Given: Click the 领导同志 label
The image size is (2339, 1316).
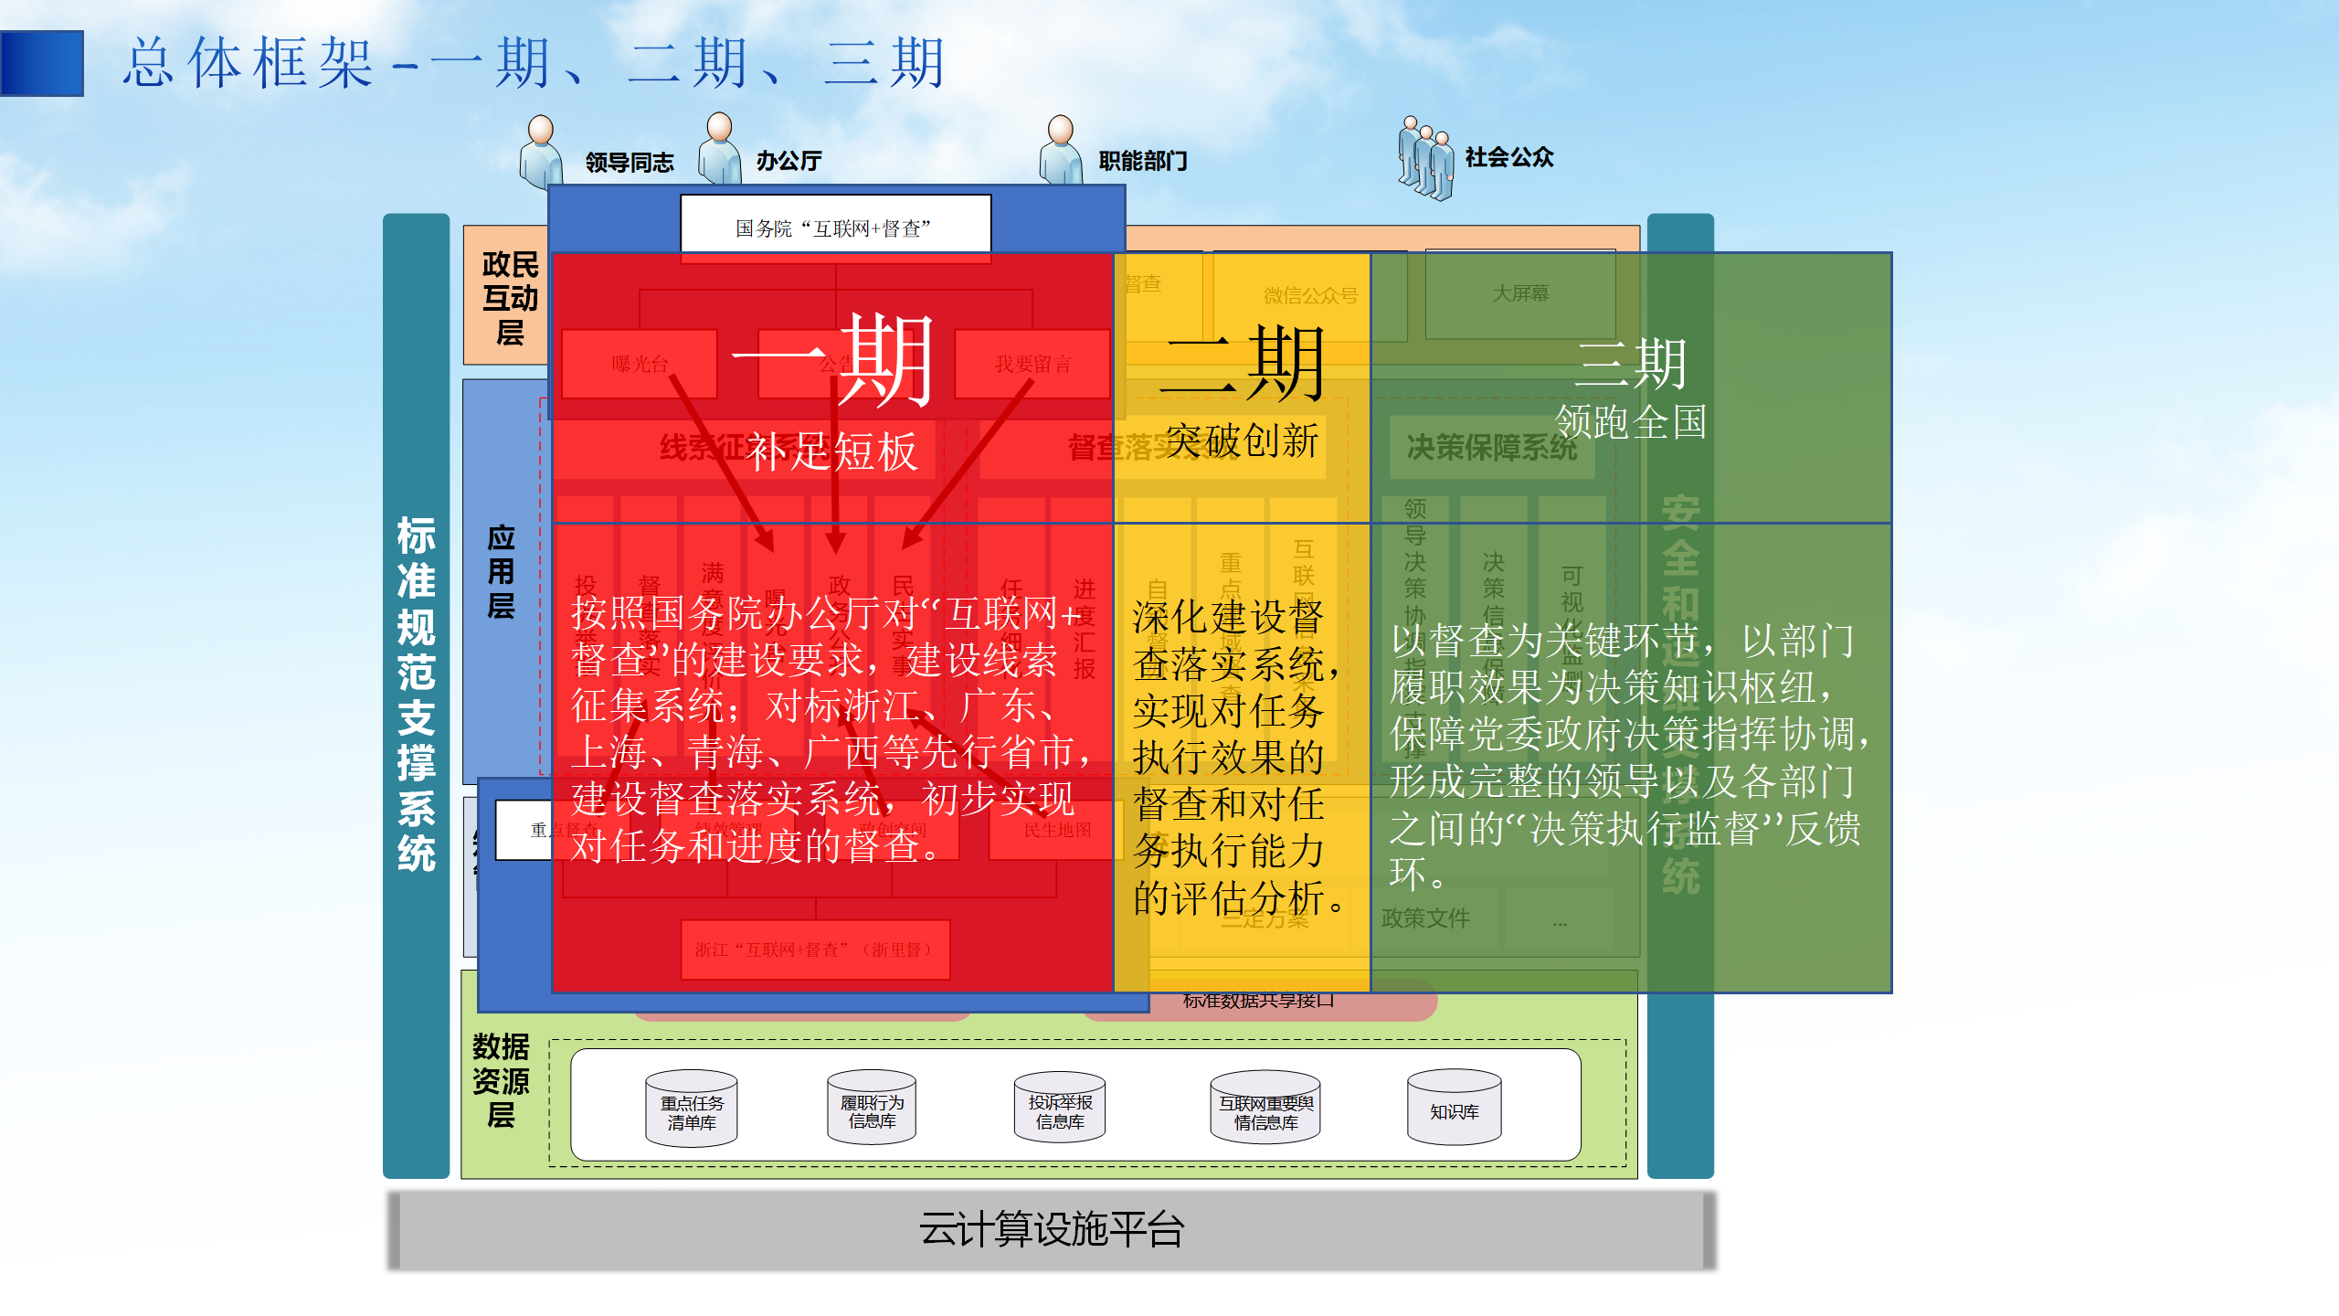Looking at the screenshot, I should 630,163.
